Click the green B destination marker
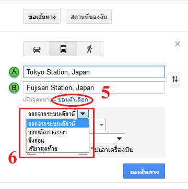 [14, 87]
